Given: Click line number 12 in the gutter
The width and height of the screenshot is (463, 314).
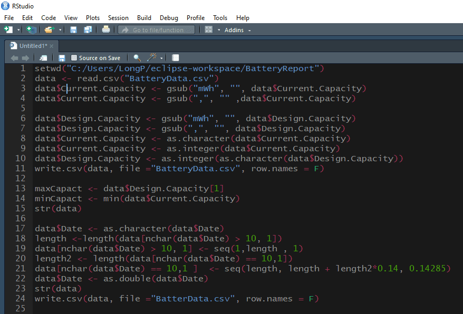Looking at the screenshot, I should point(21,178).
